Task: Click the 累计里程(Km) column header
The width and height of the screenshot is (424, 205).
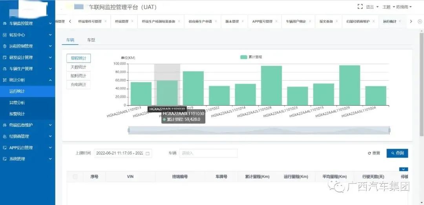Action: pos(257,177)
